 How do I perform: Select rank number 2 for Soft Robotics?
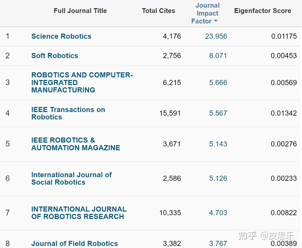(7, 56)
